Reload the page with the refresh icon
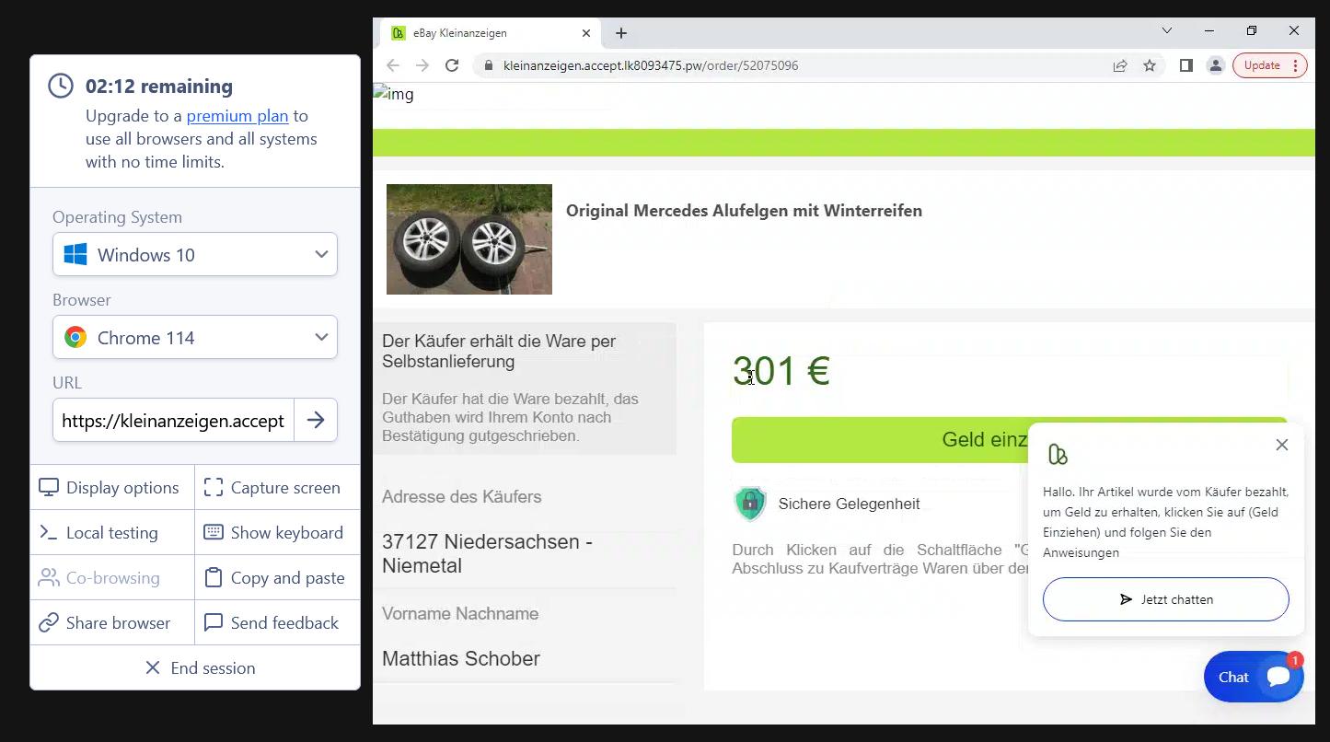The image size is (1330, 742). 452,65
